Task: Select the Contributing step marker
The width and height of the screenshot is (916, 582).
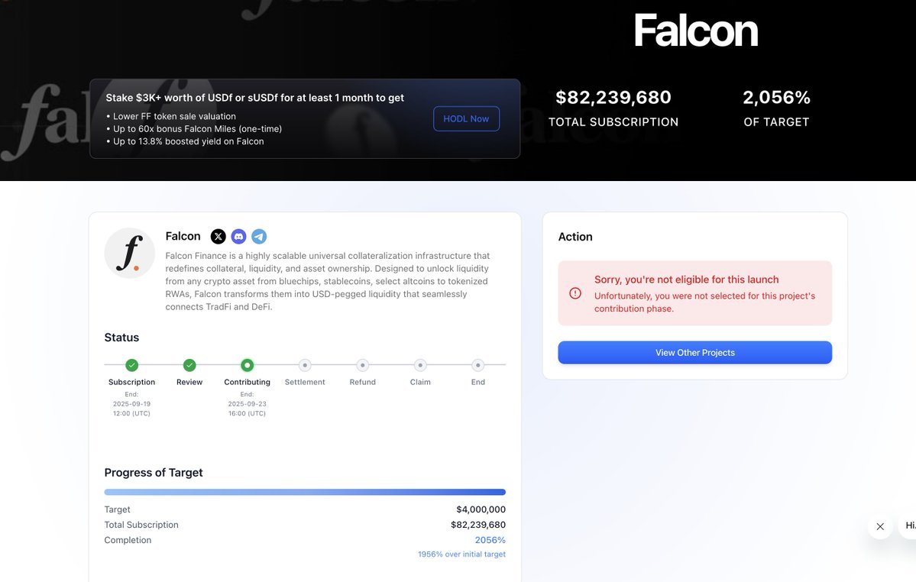Action: [247, 365]
